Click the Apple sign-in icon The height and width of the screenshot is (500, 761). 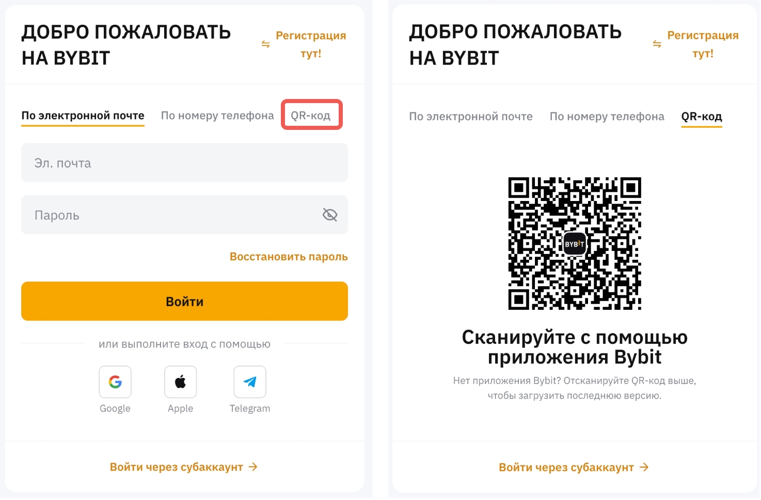tap(180, 382)
